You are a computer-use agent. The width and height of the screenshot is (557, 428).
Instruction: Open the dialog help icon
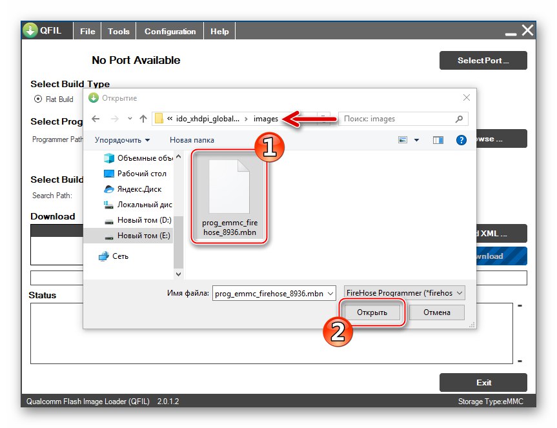[461, 140]
